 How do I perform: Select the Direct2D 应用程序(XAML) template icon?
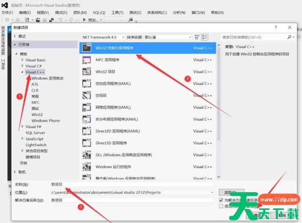[x=87, y=131]
